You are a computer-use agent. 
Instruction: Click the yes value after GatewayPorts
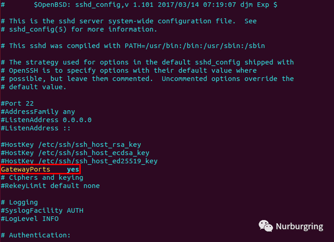73,169
